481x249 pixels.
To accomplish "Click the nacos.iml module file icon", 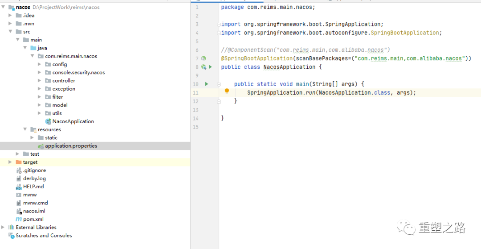I will tap(19, 211).
